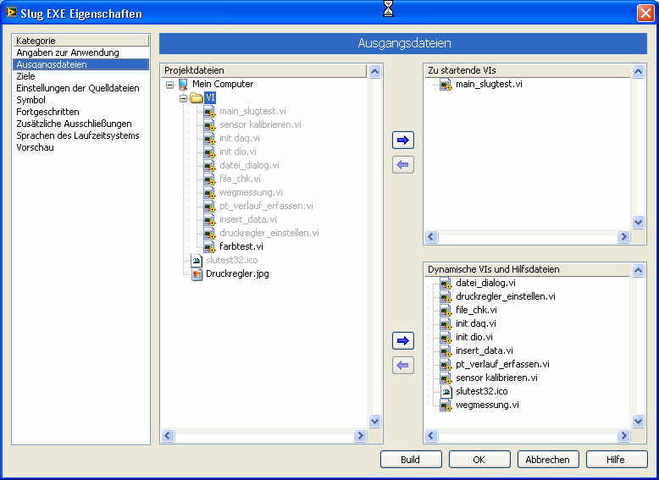The width and height of the screenshot is (659, 480).
Task: Collapse the Mein Computer tree node
Action: pyautogui.click(x=169, y=85)
